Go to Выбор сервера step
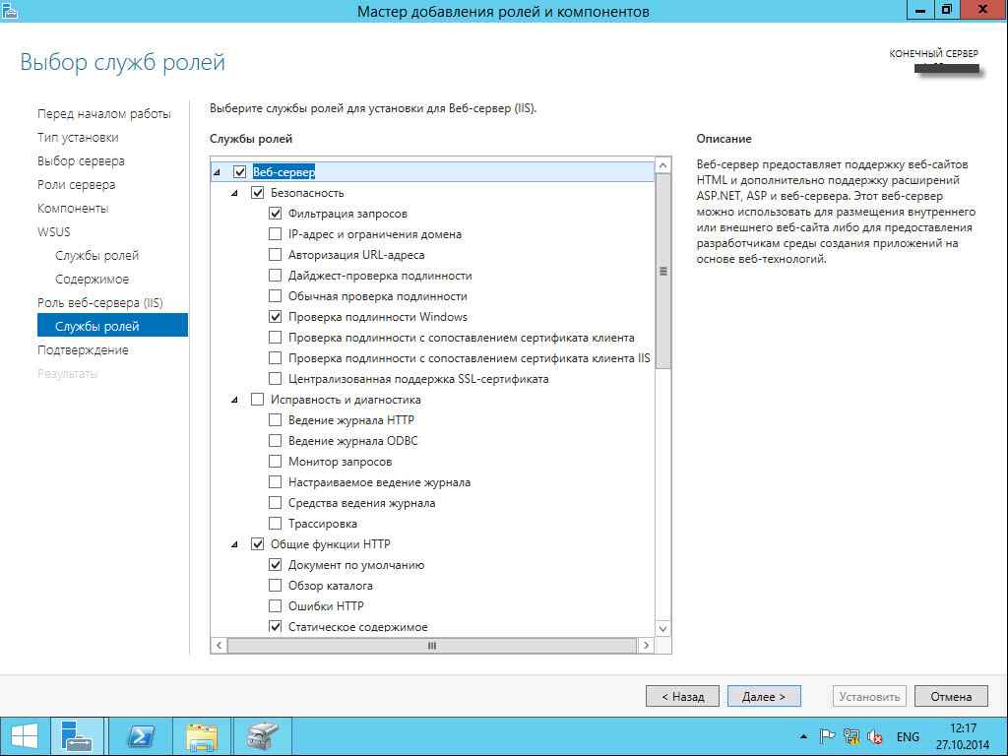1008x756 pixels. (81, 160)
